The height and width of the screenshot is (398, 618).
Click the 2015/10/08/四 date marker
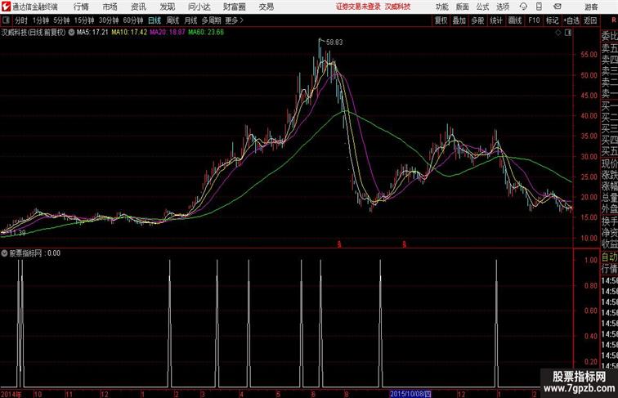(x=410, y=394)
